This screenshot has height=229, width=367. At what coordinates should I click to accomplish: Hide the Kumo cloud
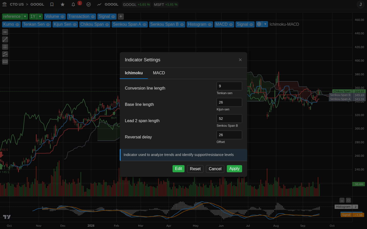(x=17, y=25)
